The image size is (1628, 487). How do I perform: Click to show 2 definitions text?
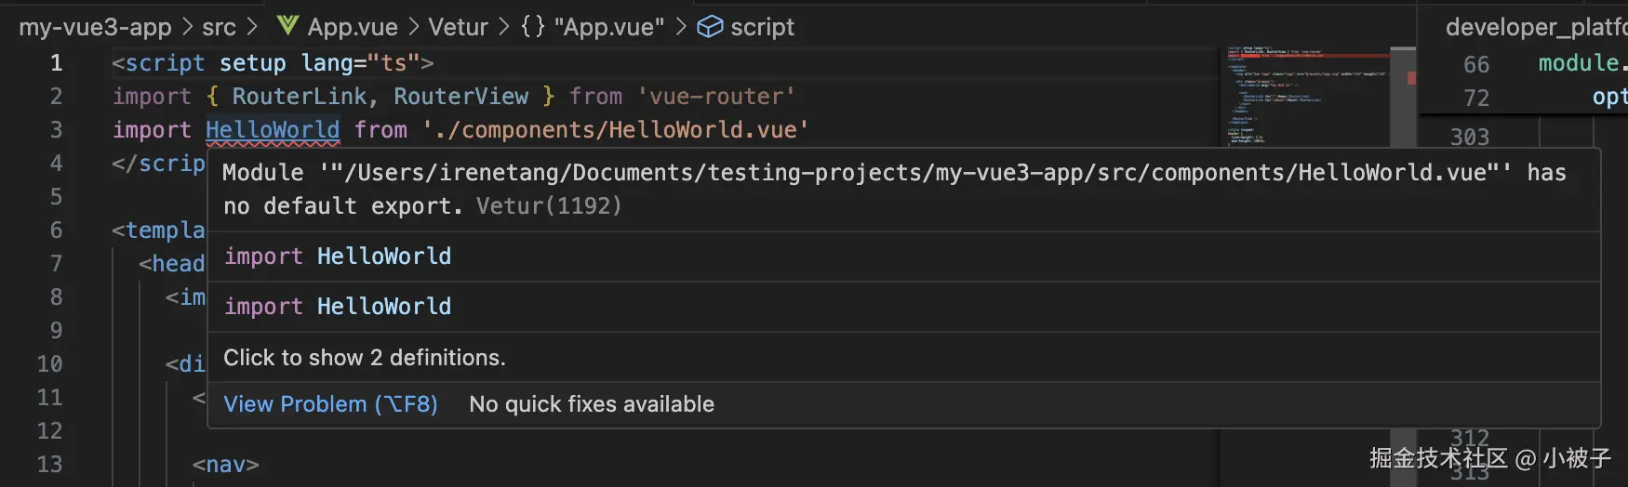364,358
